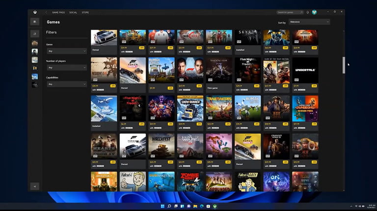The height and width of the screenshot is (211, 377).
Task: Switch to the Social tab
Action: point(73,12)
